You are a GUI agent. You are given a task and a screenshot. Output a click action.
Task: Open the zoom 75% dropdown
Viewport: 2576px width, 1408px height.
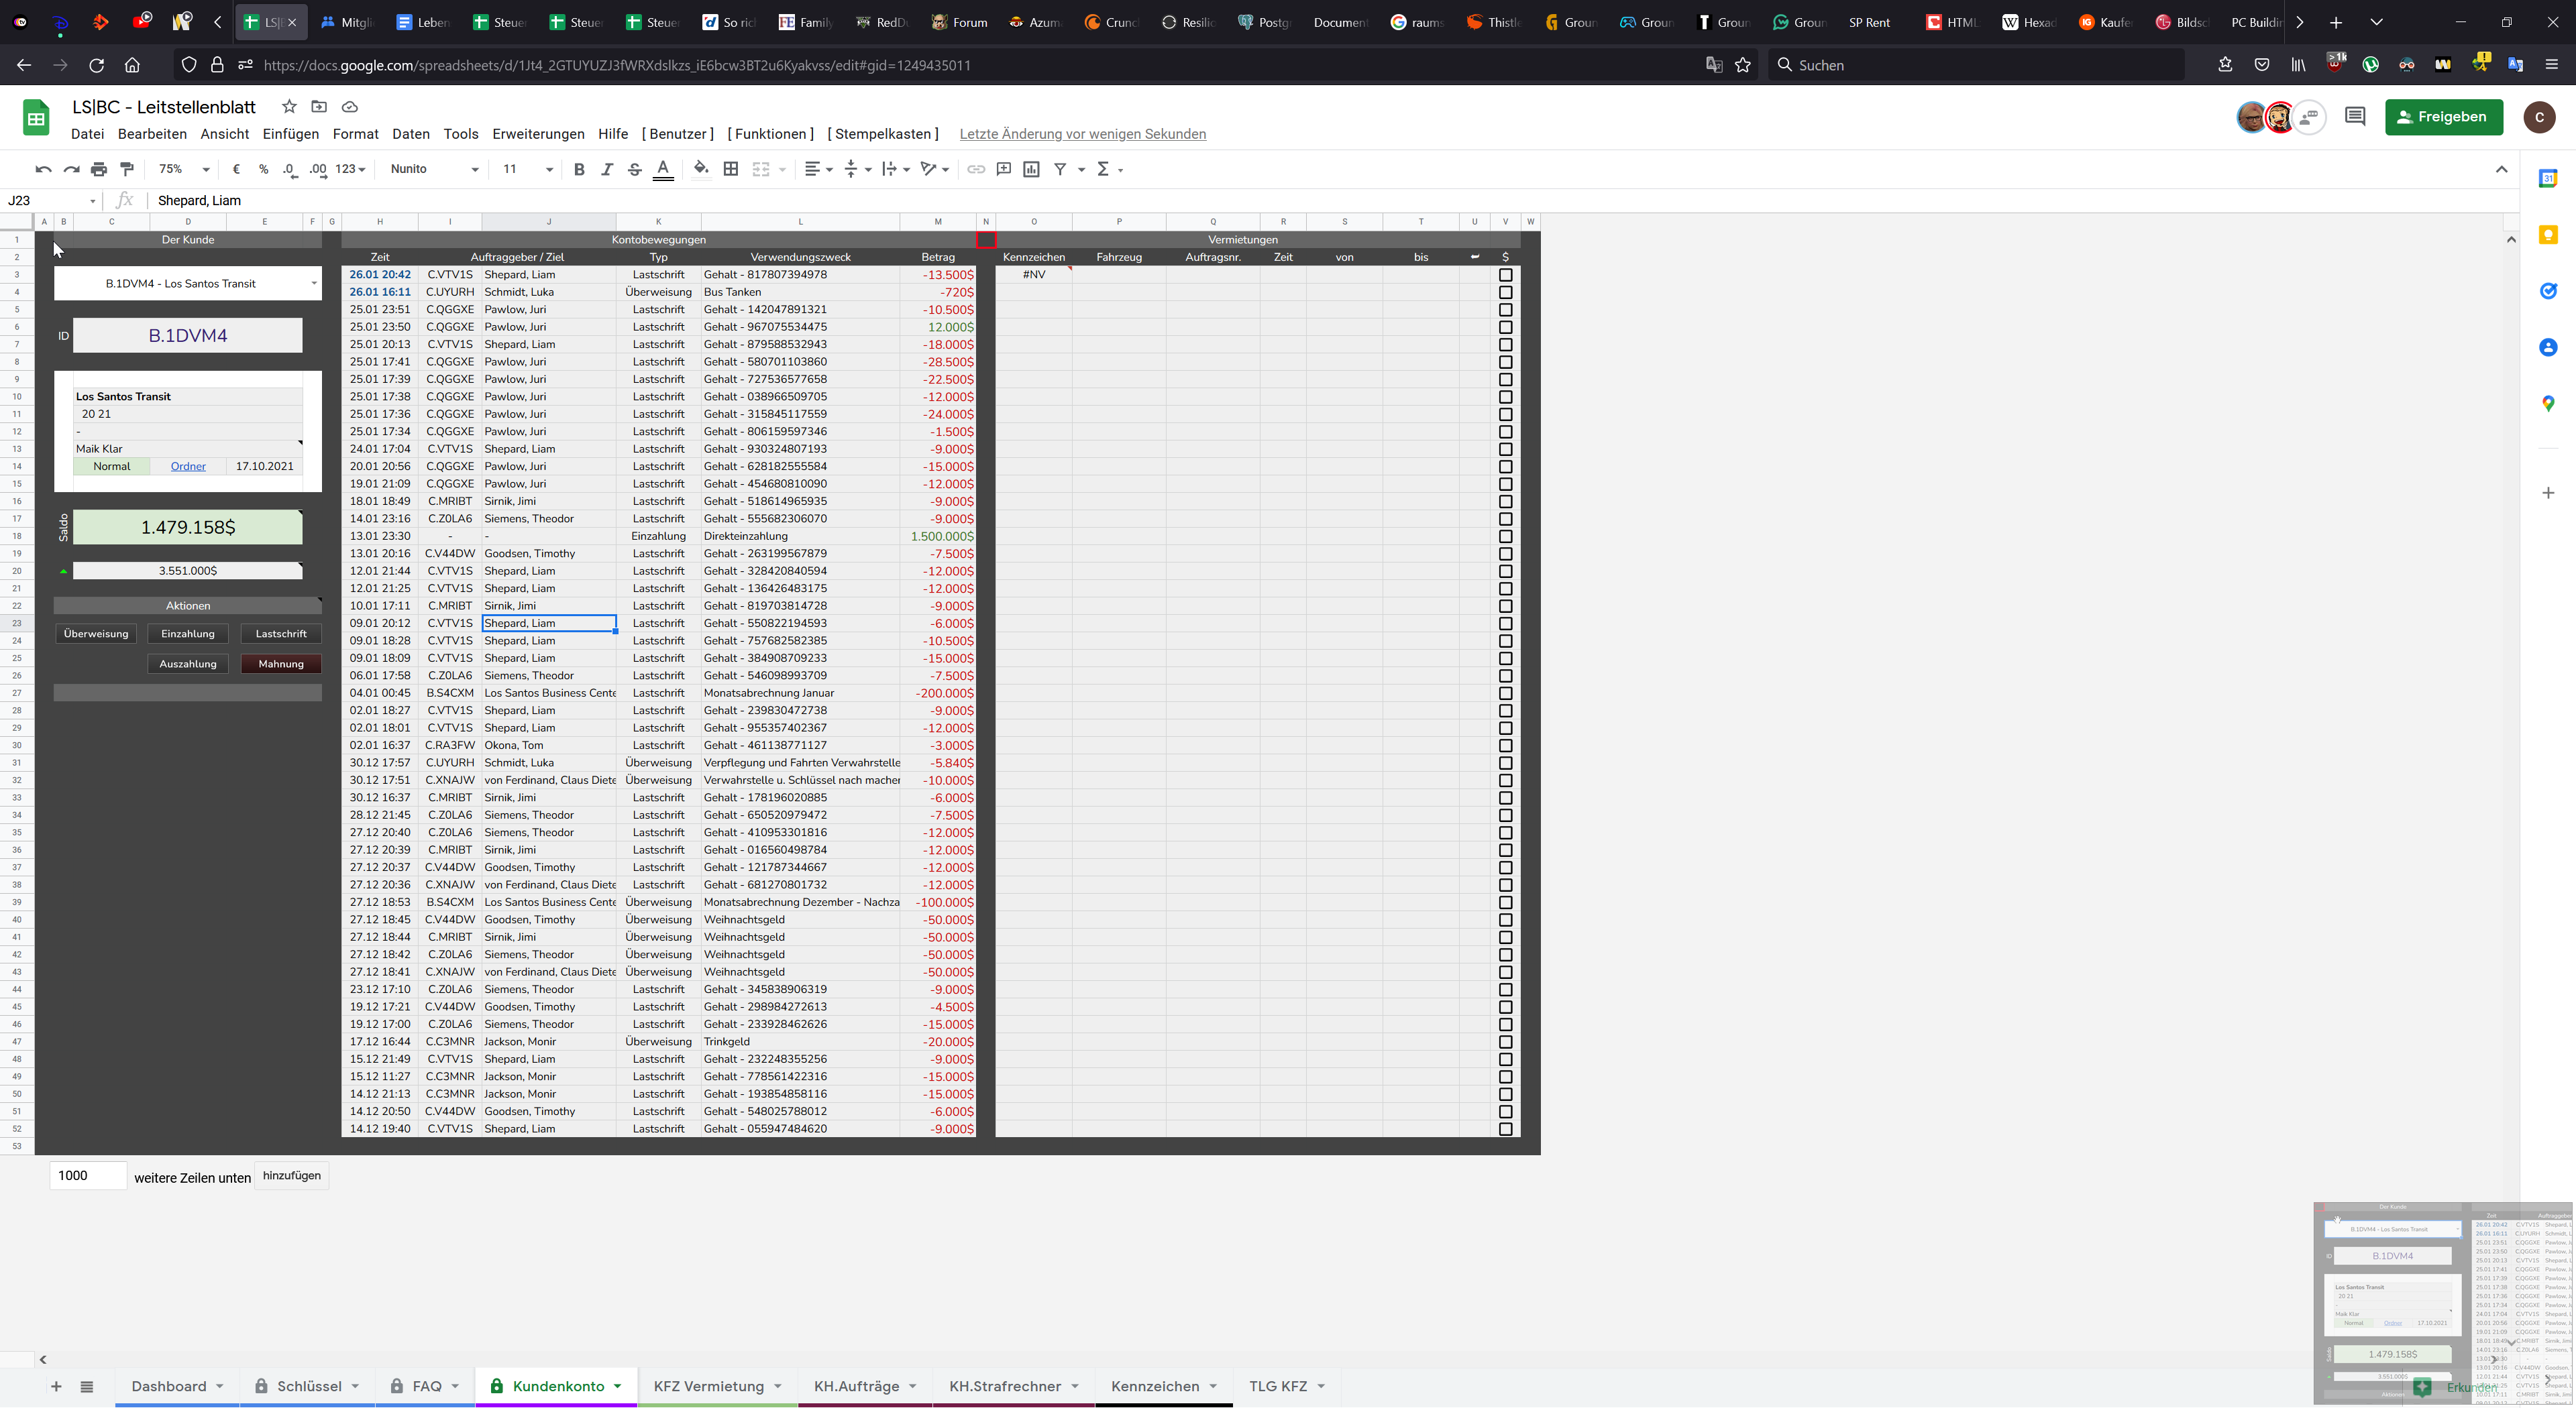(185, 169)
